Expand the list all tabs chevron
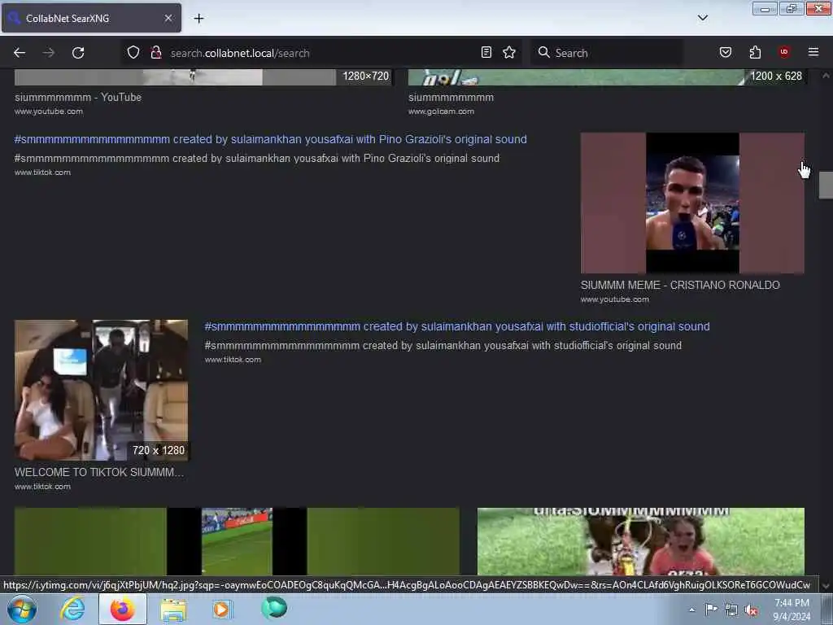The image size is (833, 625). (702, 18)
